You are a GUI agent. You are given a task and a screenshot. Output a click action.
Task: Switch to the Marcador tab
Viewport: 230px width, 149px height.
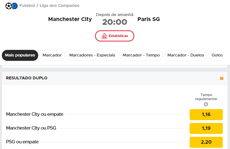point(52,55)
